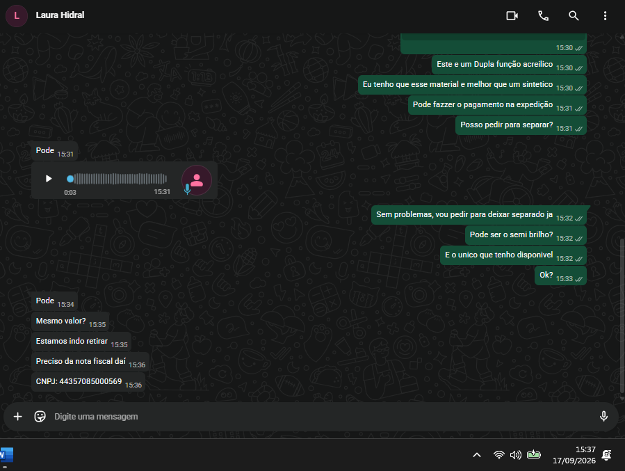
Task: Open Wi-Fi network settings in tray
Action: [498, 454]
